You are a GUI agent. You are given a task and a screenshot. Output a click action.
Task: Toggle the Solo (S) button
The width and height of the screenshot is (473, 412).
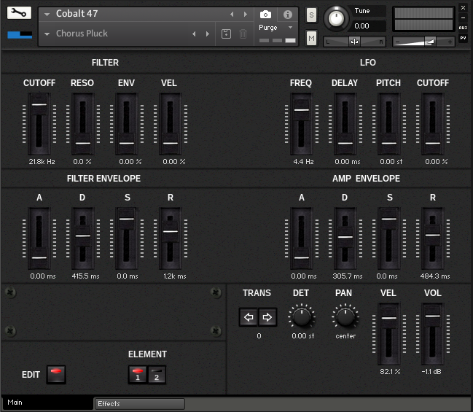click(311, 15)
